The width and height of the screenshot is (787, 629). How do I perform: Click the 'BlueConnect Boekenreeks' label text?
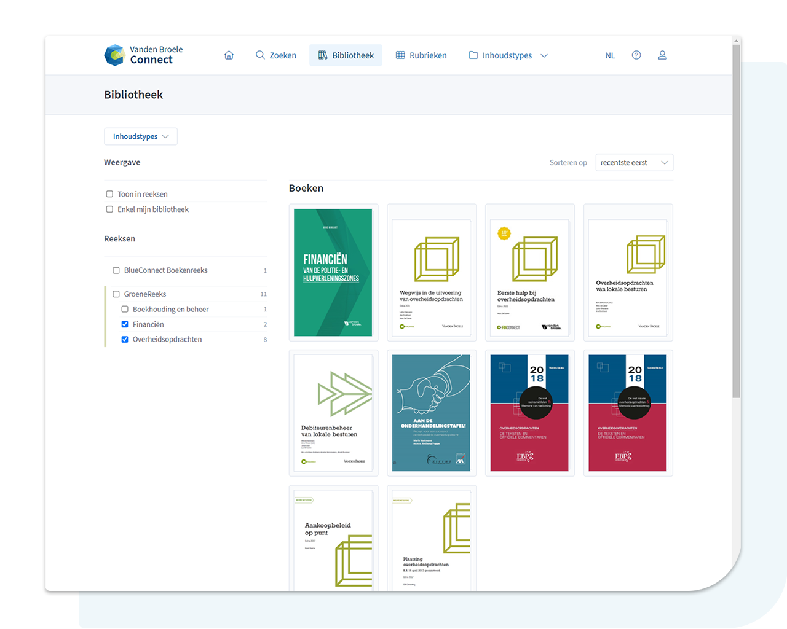click(x=166, y=270)
